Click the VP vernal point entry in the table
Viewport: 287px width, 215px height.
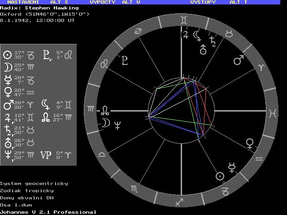click(x=46, y=155)
